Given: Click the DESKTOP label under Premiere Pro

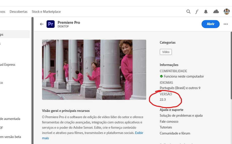Looking at the screenshot, I should [x=63, y=26].
